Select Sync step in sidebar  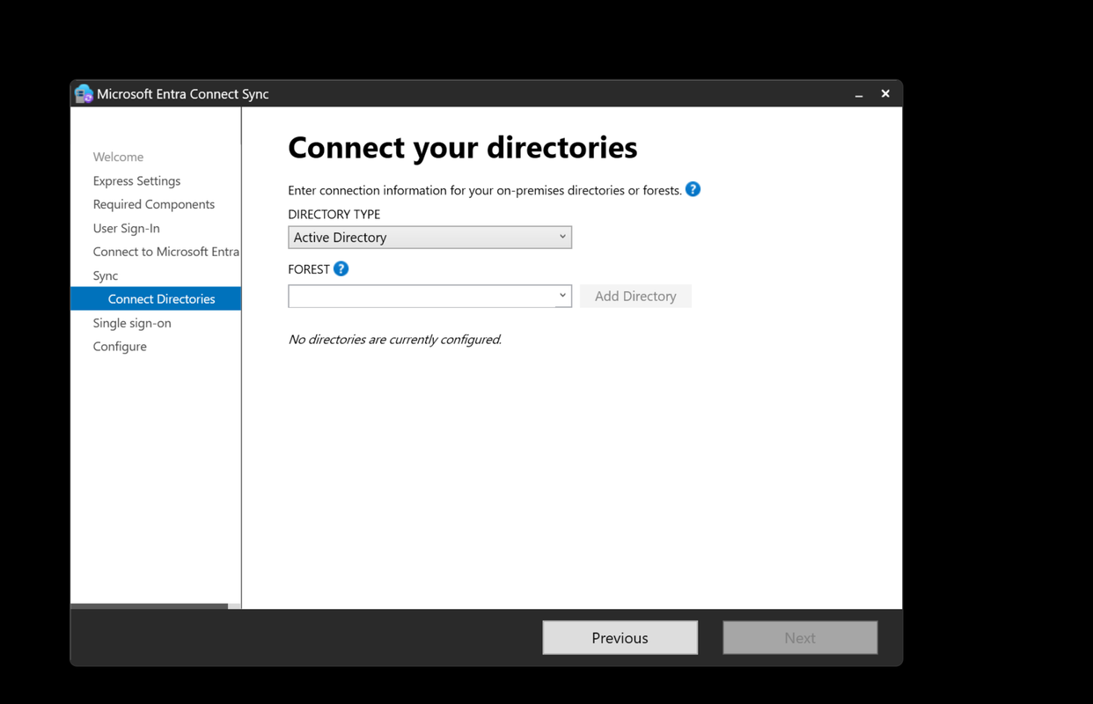pyautogui.click(x=106, y=275)
